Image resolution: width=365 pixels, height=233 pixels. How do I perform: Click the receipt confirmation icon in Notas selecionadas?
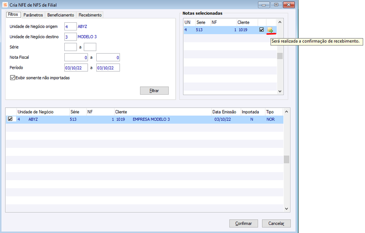(x=270, y=30)
